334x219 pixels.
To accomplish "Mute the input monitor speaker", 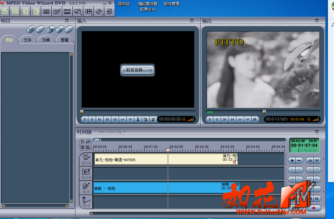I will click(x=183, y=120).
